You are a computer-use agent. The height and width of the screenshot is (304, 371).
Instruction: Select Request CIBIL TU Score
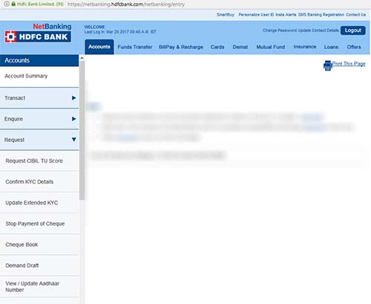[39, 161]
